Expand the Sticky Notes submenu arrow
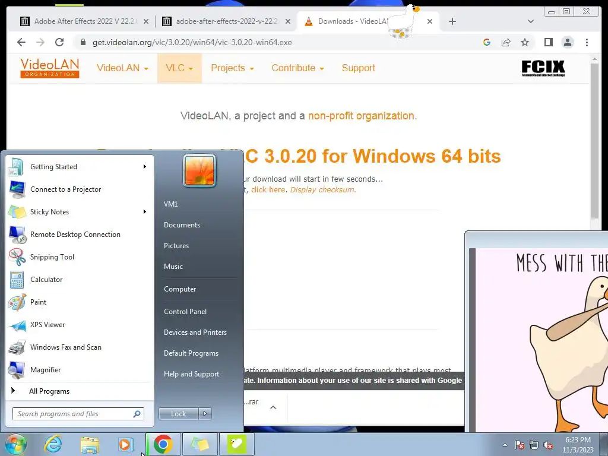Screen dimensions: 608x456 click(145, 212)
